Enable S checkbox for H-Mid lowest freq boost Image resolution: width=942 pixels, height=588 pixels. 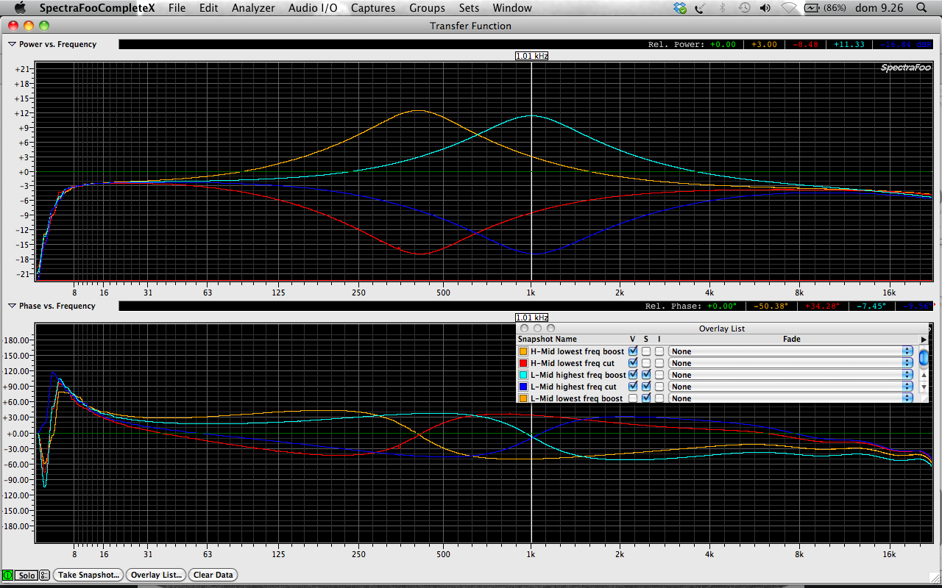[646, 351]
